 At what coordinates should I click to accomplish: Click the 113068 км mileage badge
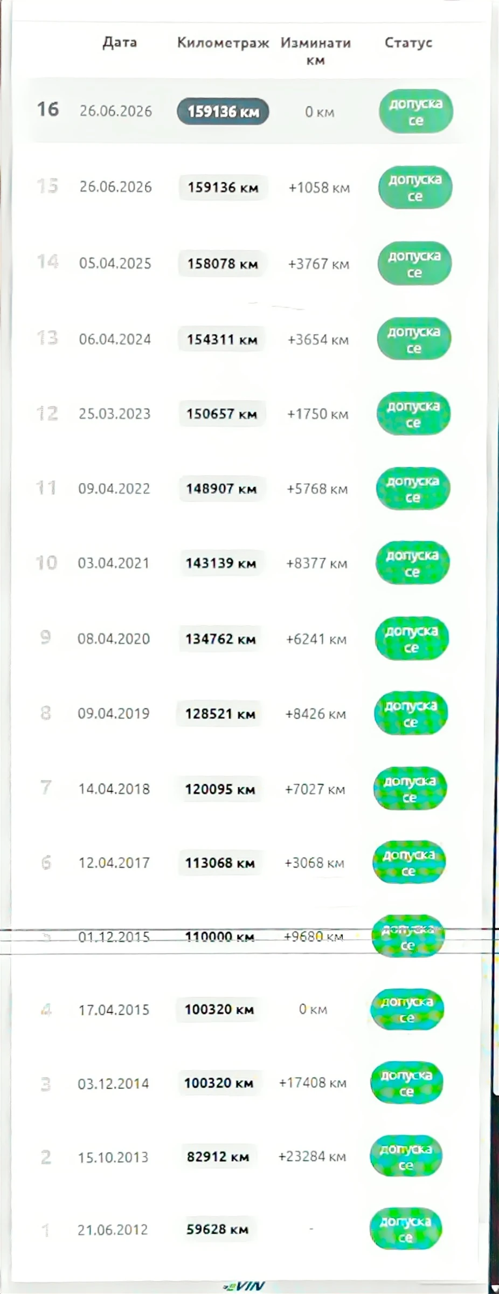(219, 863)
